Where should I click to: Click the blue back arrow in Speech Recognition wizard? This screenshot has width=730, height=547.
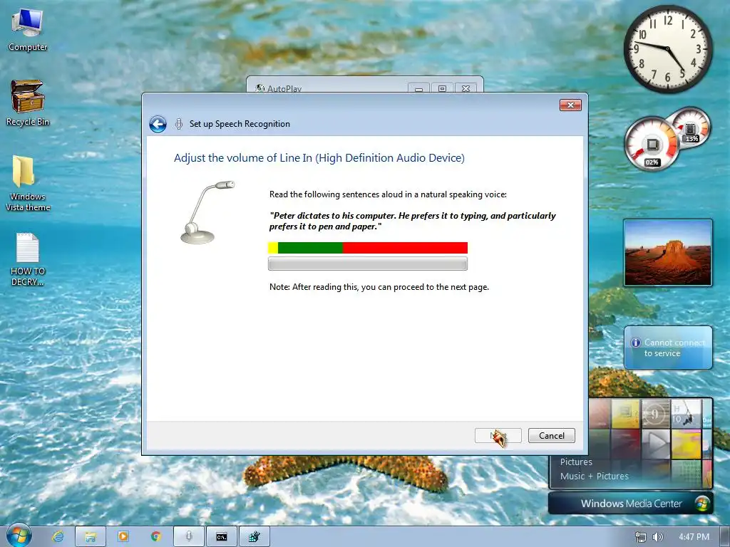(x=158, y=124)
